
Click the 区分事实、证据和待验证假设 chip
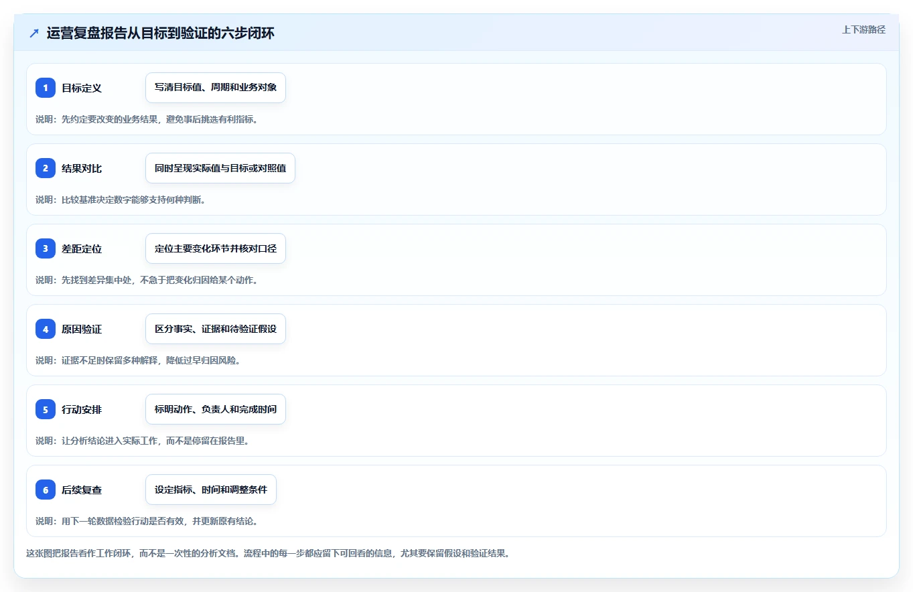216,329
